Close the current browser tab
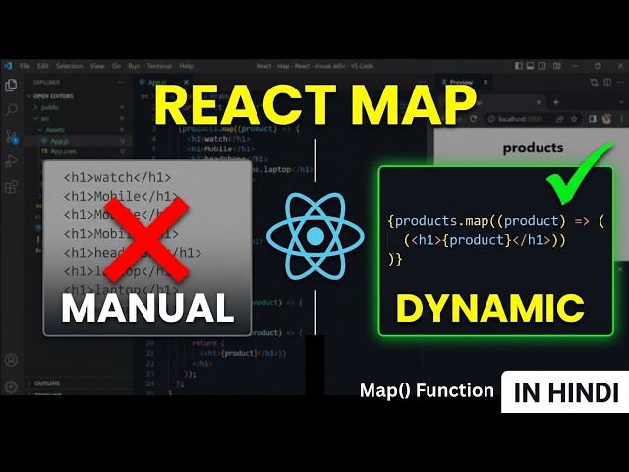The width and height of the screenshot is (629, 472). pos(539,102)
